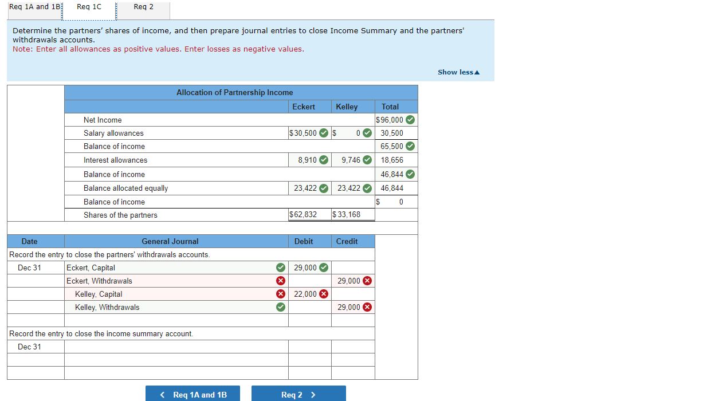Click checkmark beside Balance of income 46,844

410,174
